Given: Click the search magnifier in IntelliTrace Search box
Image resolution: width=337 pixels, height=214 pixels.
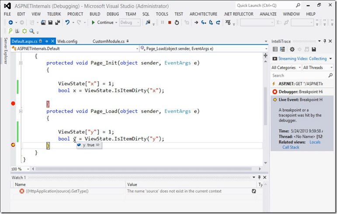Looking at the screenshot, I should [x=330, y=76].
